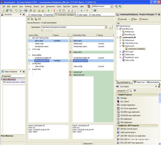Image resolution: width=161 pixels, height=145 pixels.
Task: Expand Web References in Project Manager
Action: [x=120, y=43]
